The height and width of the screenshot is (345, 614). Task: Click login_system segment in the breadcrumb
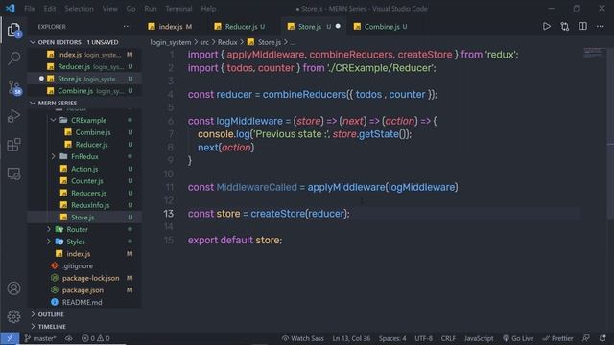pos(171,42)
